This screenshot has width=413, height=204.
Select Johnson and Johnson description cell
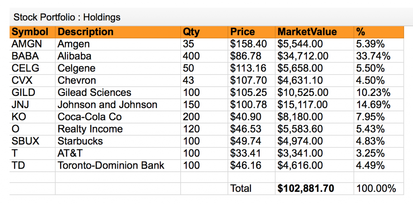coord(107,105)
